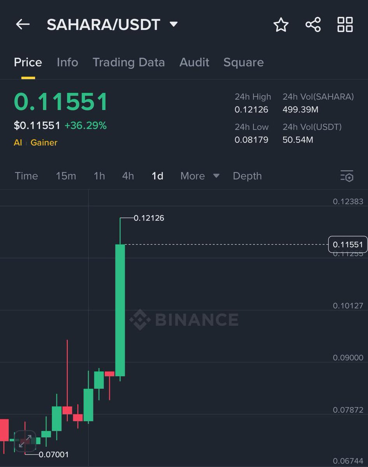Go back using the arrow icon
This screenshot has height=467, width=368.
(x=23, y=25)
